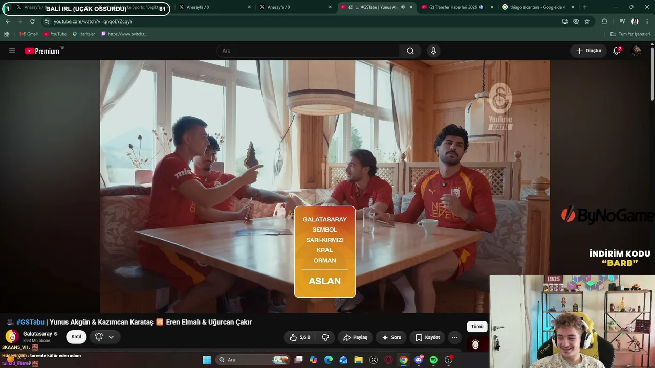Go back with the browser back arrow
This screenshot has width=655, height=368.
8,21
